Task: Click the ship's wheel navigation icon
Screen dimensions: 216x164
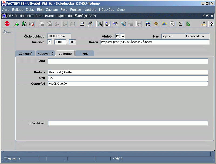Action: pyautogui.click(x=156, y=24)
